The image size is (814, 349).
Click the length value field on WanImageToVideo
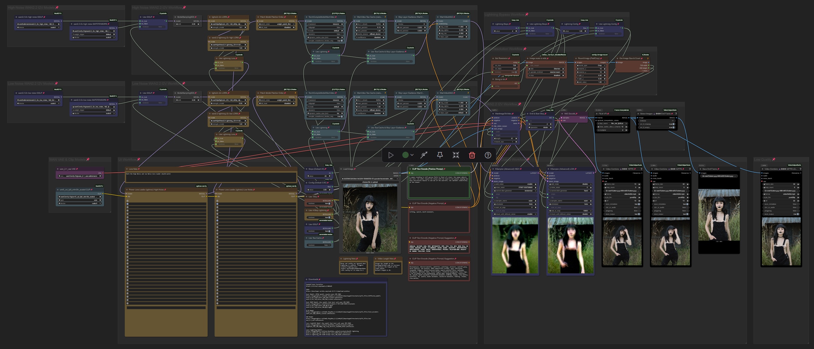[x=505, y=138]
